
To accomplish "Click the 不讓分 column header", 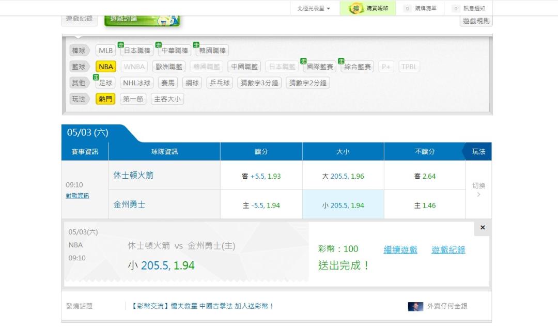I will coord(425,151).
